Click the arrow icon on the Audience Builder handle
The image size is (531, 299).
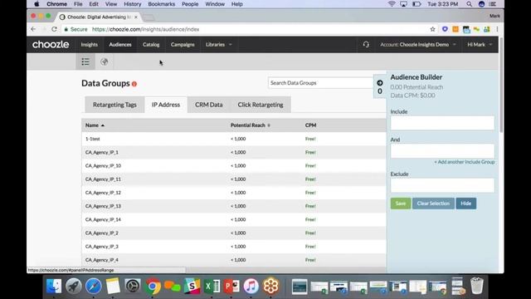[380, 83]
